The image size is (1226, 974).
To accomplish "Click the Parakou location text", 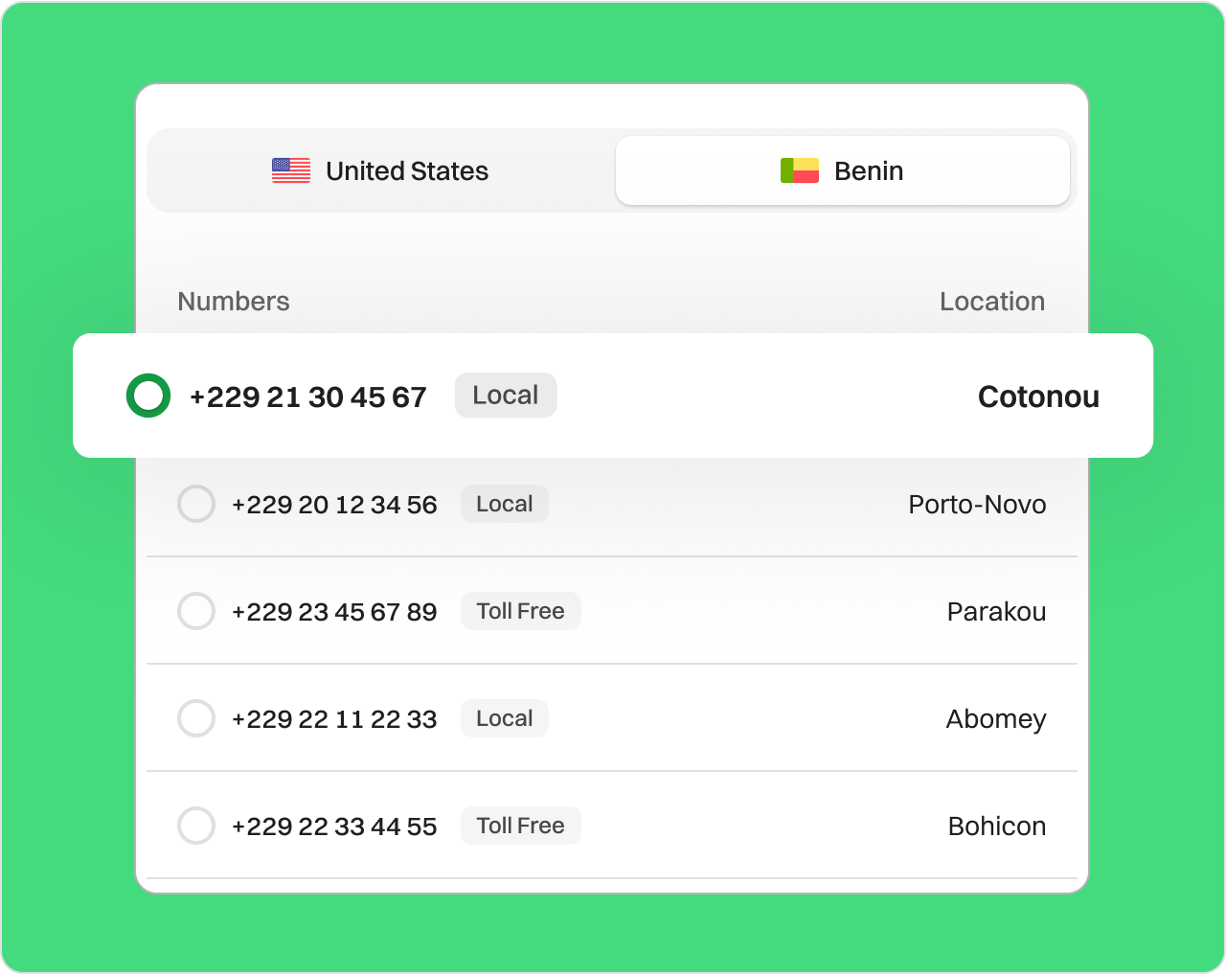I will [x=995, y=612].
